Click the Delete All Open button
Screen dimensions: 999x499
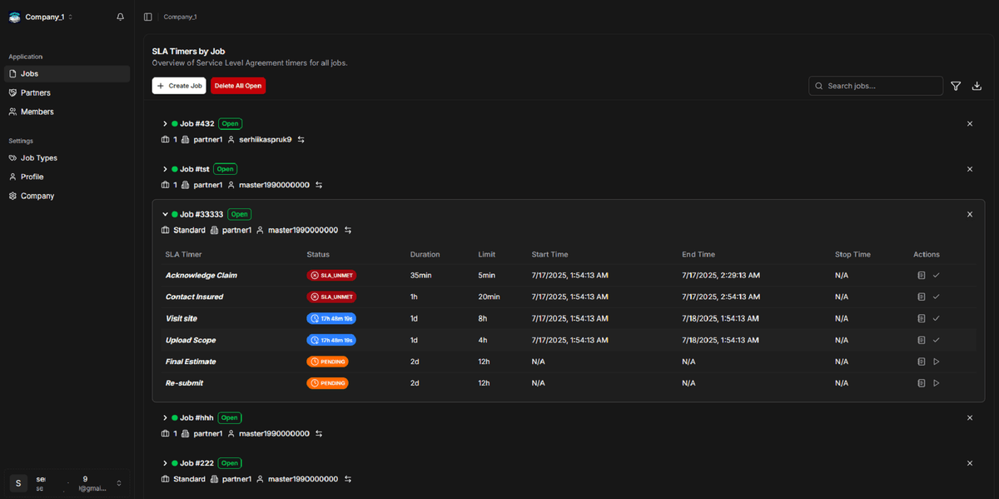(x=238, y=86)
